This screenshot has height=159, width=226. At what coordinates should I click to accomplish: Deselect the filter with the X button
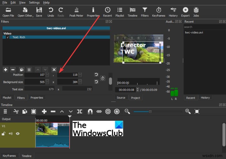click(54, 70)
